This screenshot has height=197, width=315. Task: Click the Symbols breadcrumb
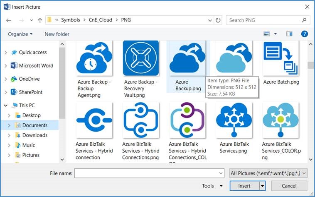pyautogui.click(x=71, y=20)
